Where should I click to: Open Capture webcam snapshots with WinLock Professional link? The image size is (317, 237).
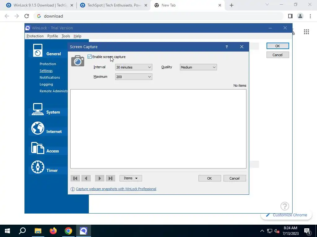click(x=116, y=189)
